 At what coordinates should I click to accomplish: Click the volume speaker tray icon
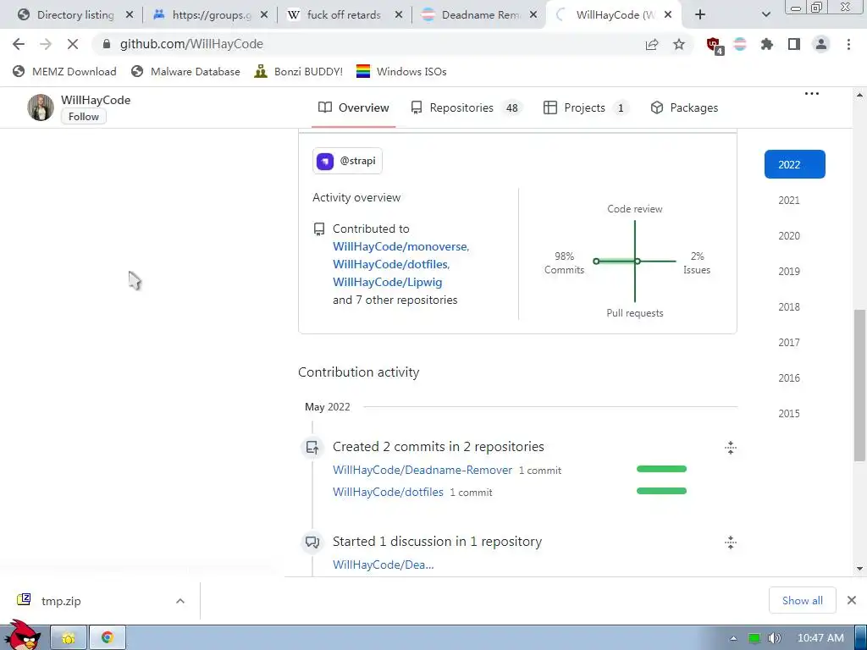[x=774, y=638]
